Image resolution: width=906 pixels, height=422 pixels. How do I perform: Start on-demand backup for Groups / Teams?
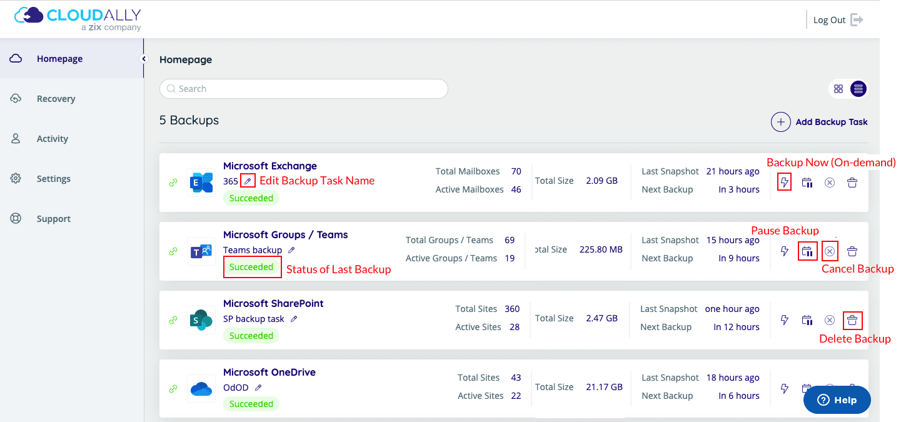(x=785, y=251)
